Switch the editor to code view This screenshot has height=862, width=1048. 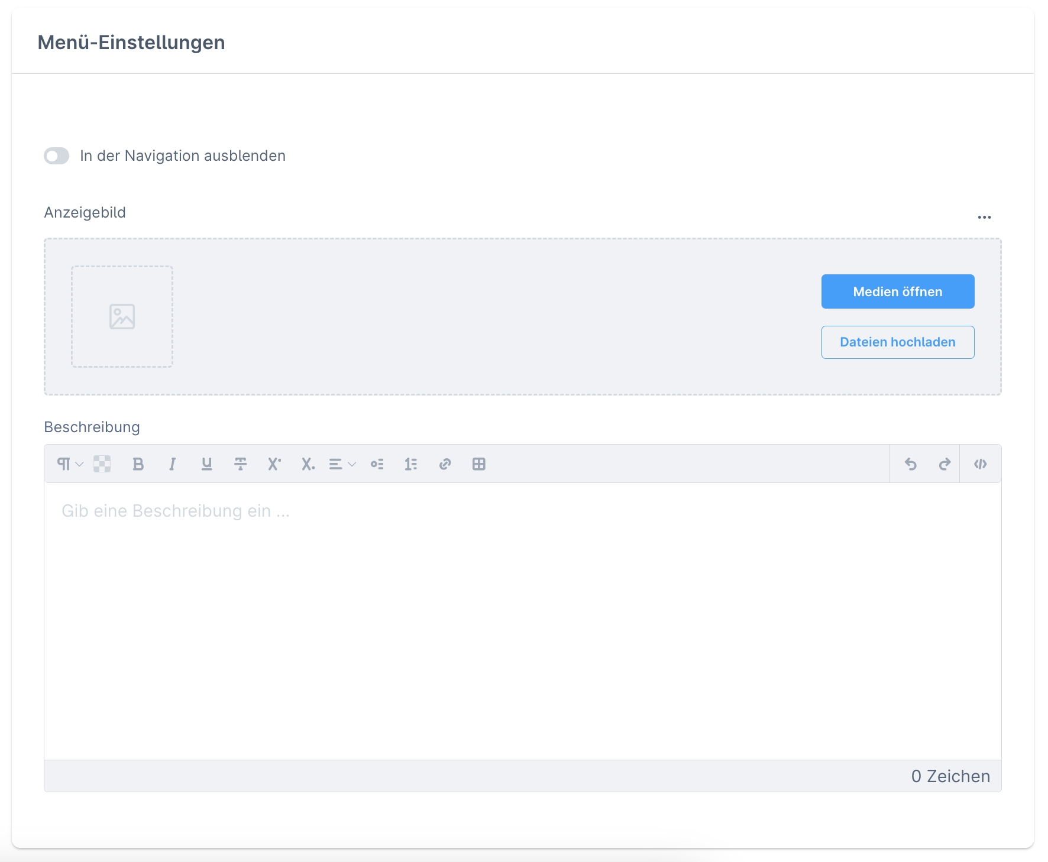click(981, 464)
